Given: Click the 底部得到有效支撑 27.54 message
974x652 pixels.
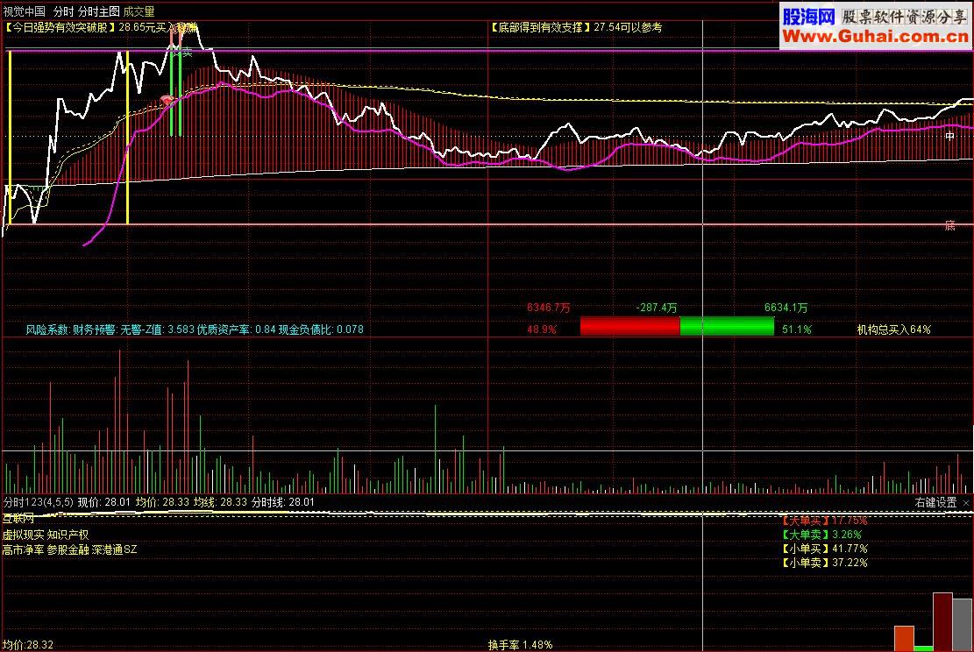Looking at the screenshot, I should pos(576,27).
